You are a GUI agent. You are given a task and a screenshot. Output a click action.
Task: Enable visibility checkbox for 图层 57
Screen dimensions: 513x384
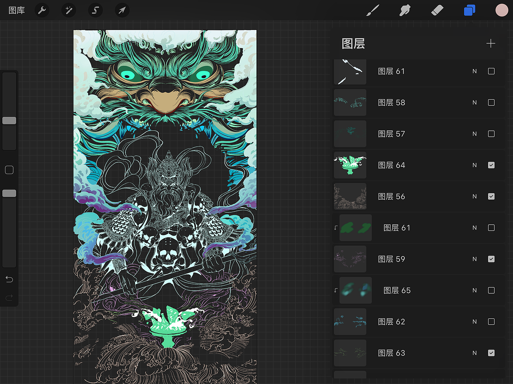coord(491,134)
